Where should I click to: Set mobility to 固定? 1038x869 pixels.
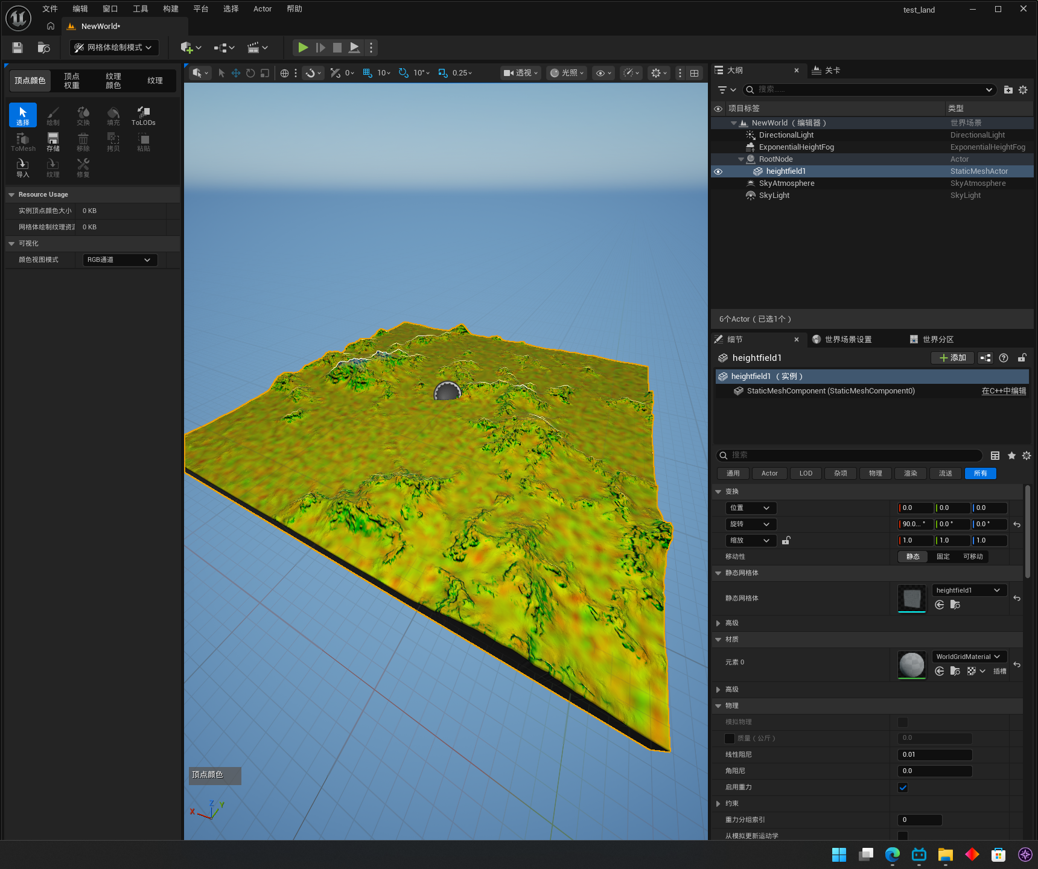943,556
